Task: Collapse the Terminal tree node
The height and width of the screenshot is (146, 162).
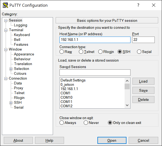Action: click(6, 30)
